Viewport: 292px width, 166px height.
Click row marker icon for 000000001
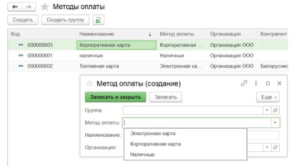[x=21, y=55]
